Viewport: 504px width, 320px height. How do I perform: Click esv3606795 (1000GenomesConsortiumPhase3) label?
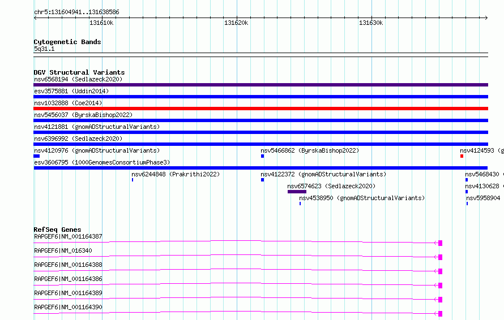(102, 162)
